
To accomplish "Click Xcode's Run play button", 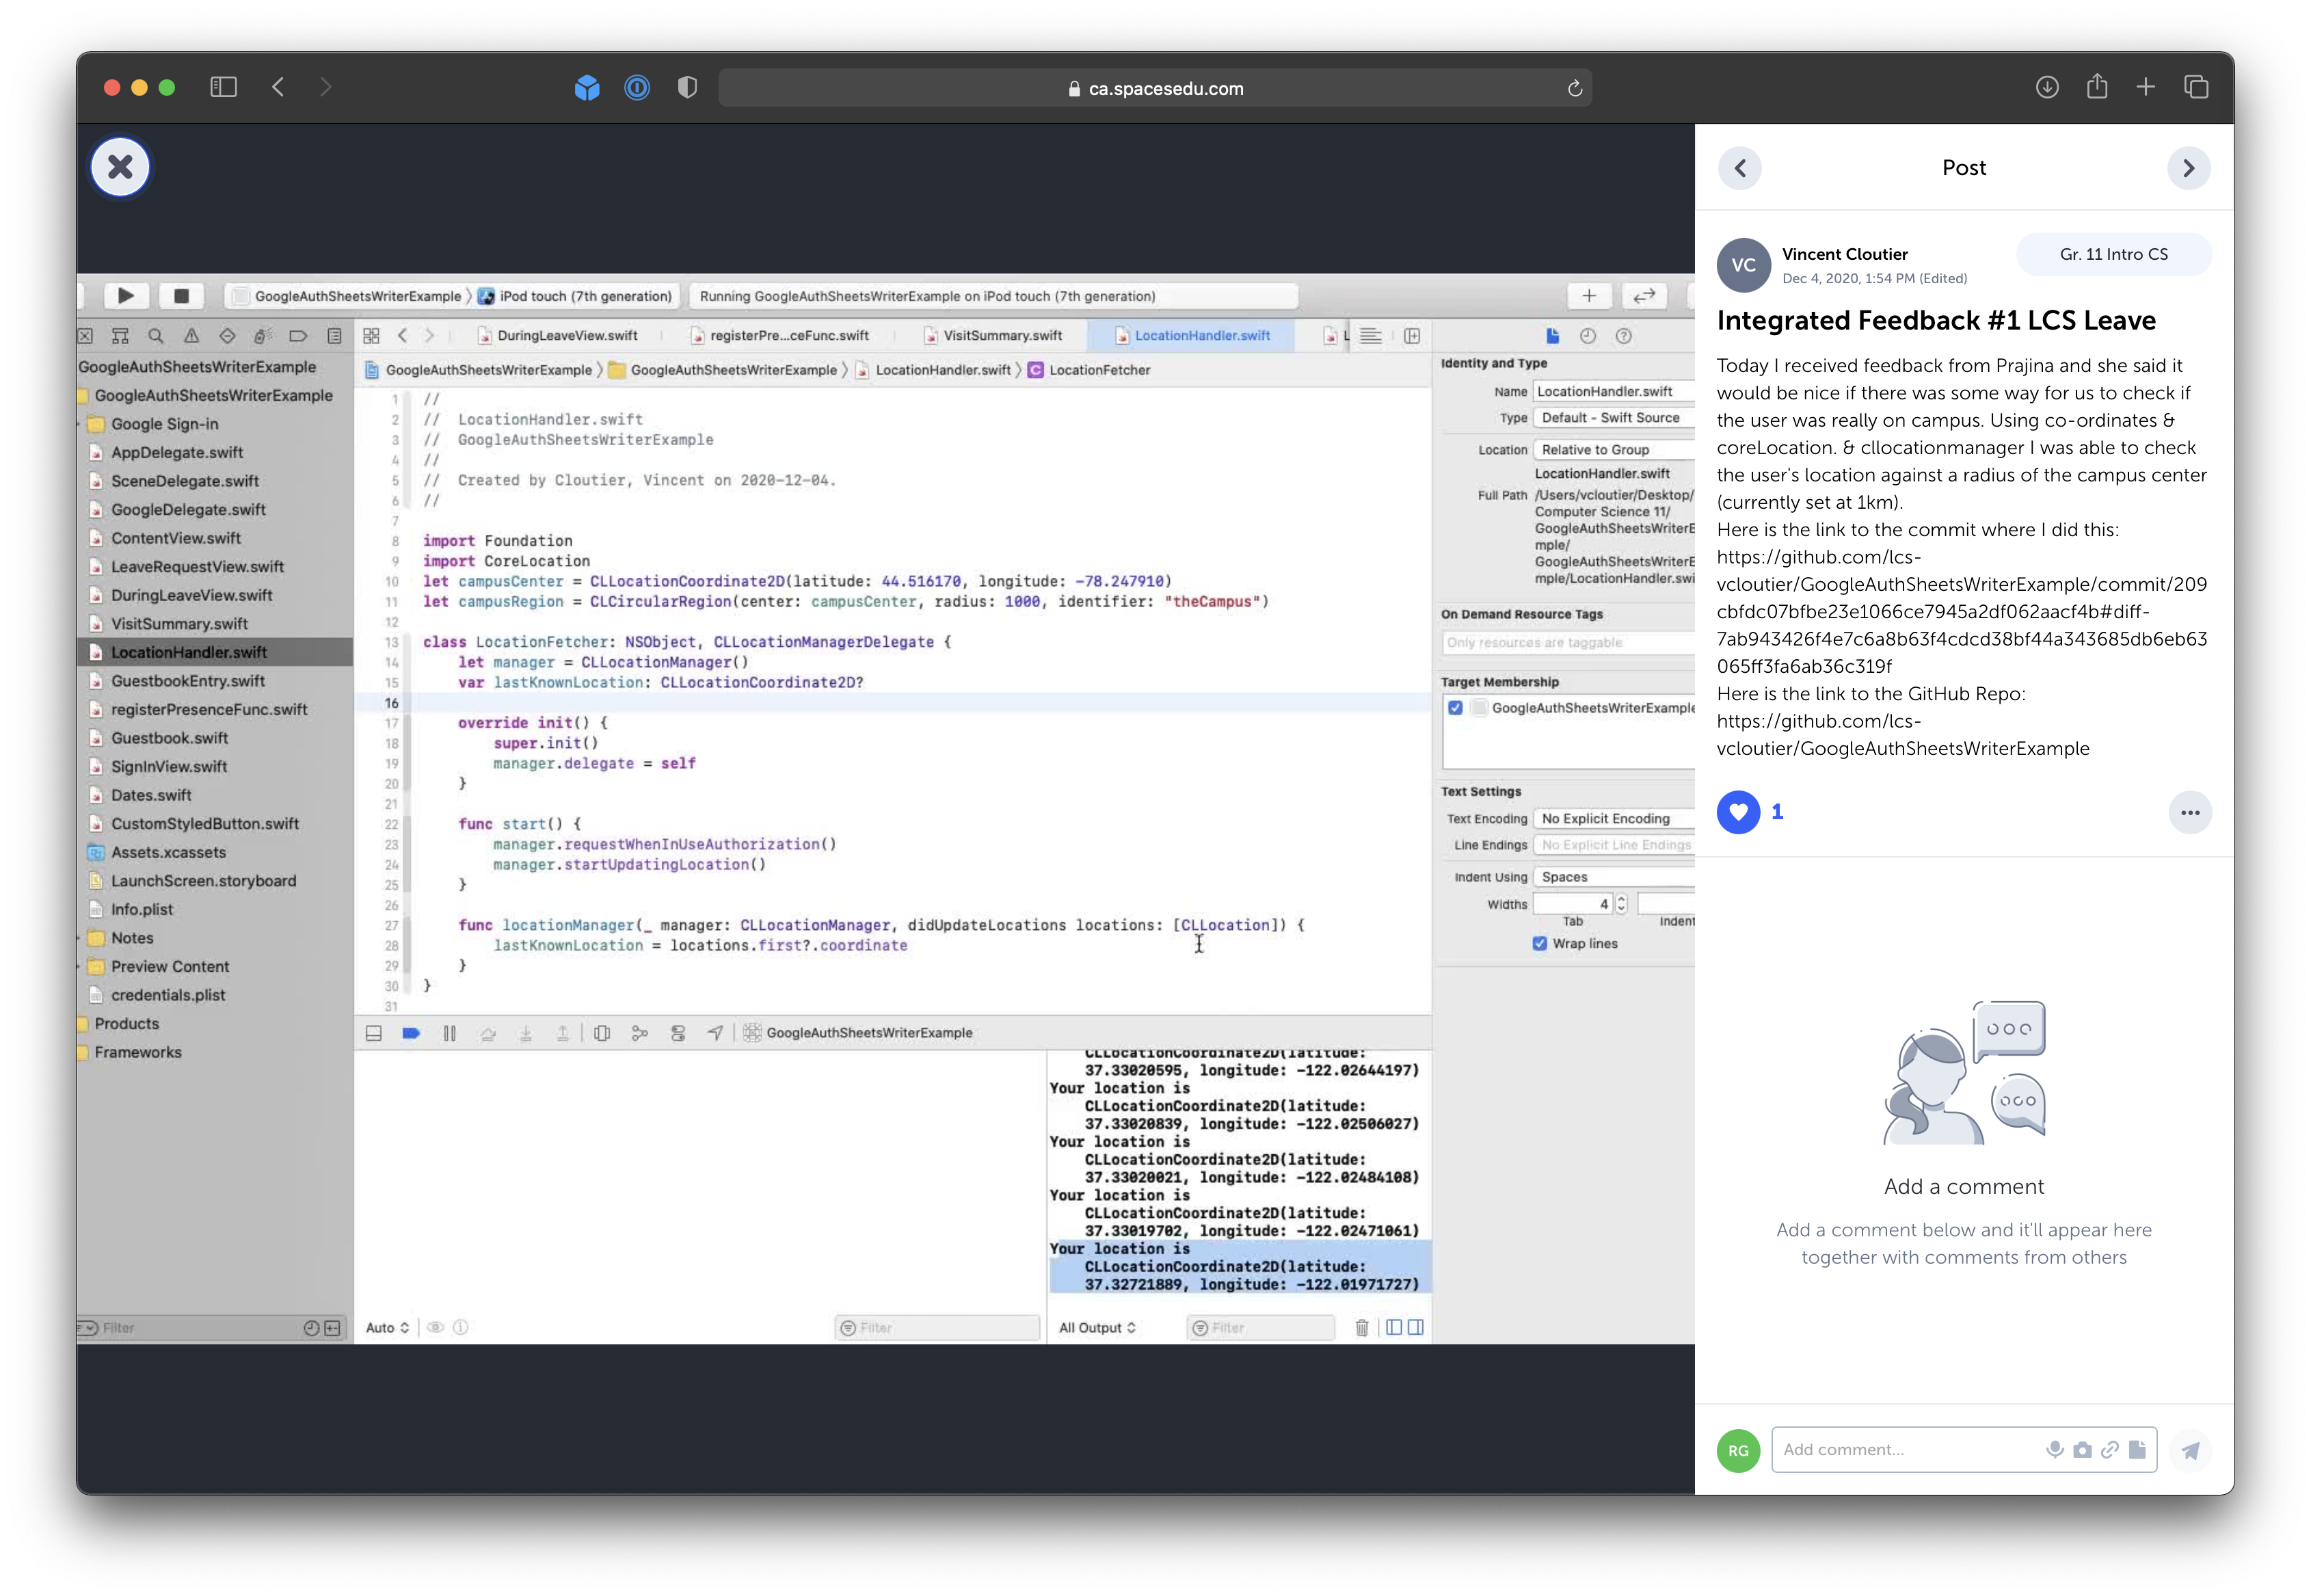I will (x=125, y=296).
